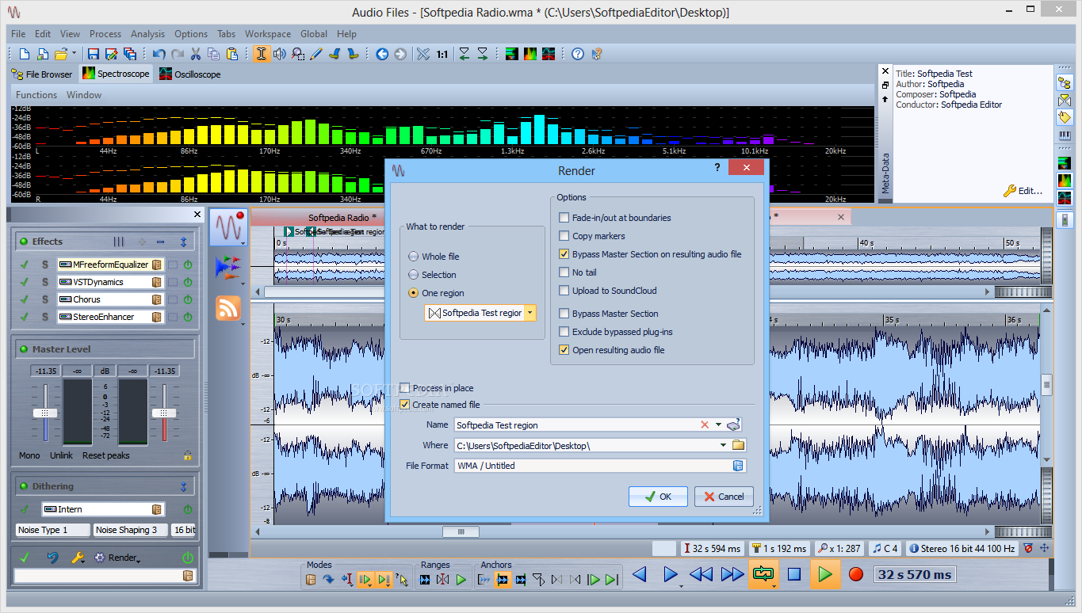Uncheck Bypass Master Section on resulting audio file
This screenshot has height=613, width=1082.
tap(564, 254)
